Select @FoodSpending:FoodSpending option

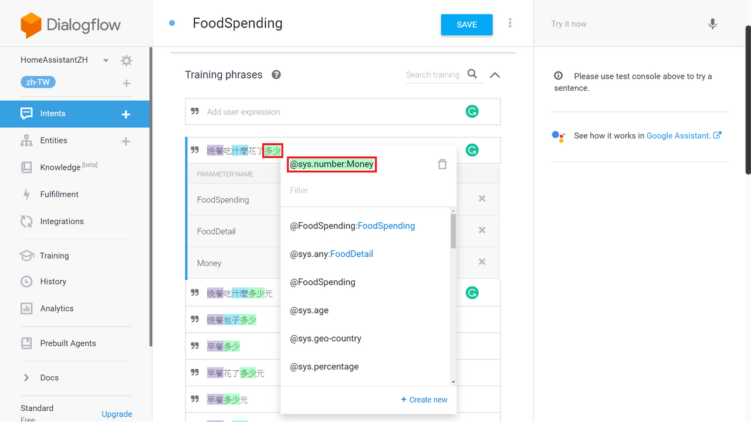click(x=352, y=226)
